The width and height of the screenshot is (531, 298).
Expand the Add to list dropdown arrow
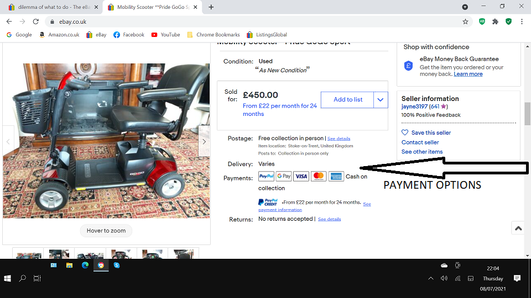[381, 100]
